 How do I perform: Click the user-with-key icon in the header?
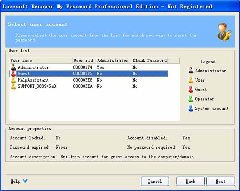(x=225, y=32)
